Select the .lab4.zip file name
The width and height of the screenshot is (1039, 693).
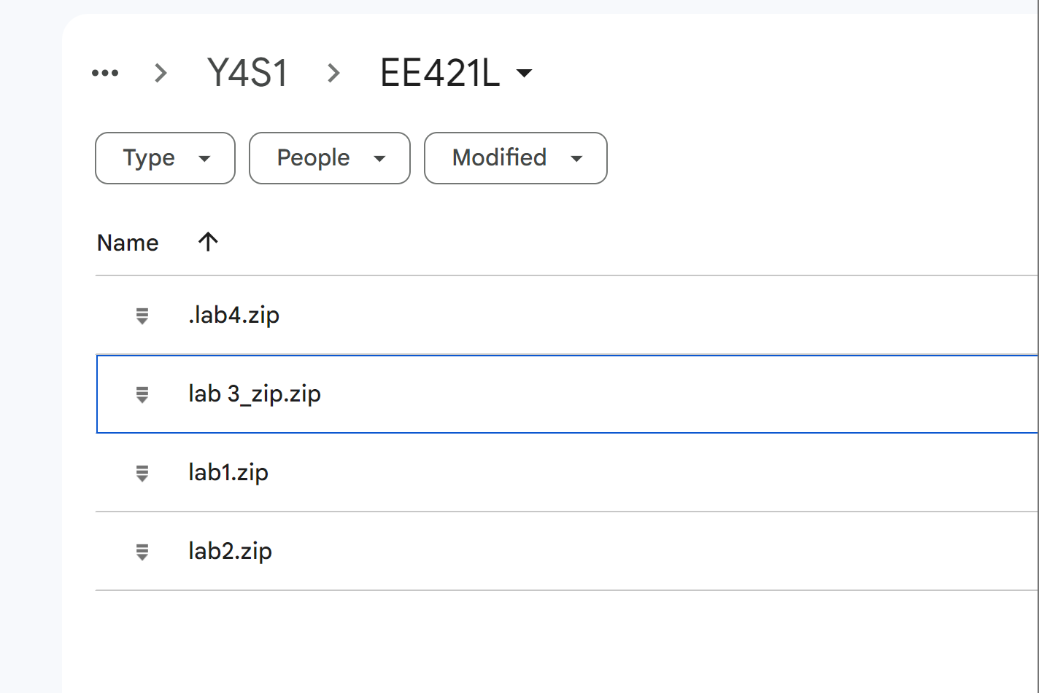[x=233, y=316]
